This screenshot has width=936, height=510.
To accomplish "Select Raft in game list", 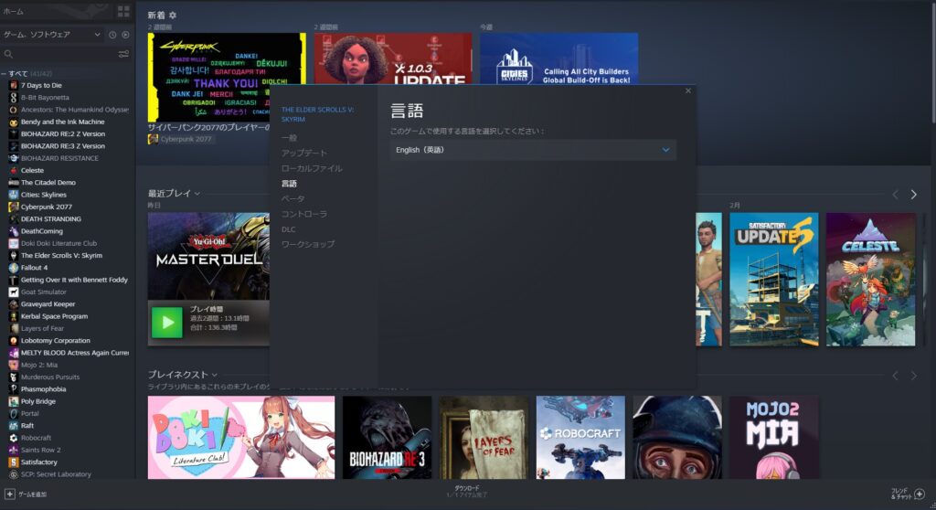I will click(x=27, y=426).
